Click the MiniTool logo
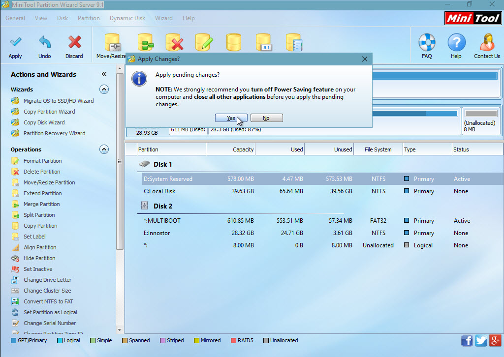Image resolution: width=504 pixels, height=357 pixels. pos(473,18)
